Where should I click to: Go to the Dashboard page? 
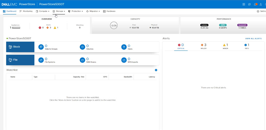(x=10, y=11)
